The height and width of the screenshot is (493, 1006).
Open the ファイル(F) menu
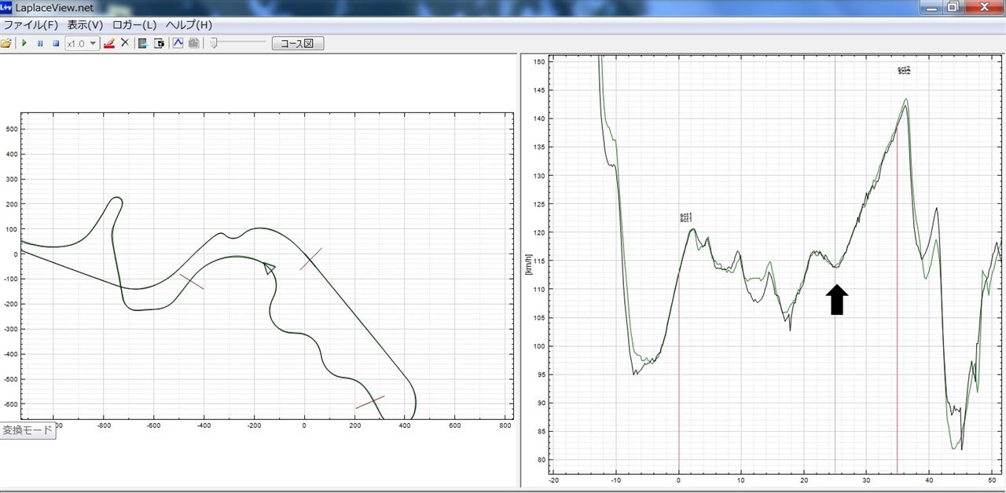coord(31,25)
